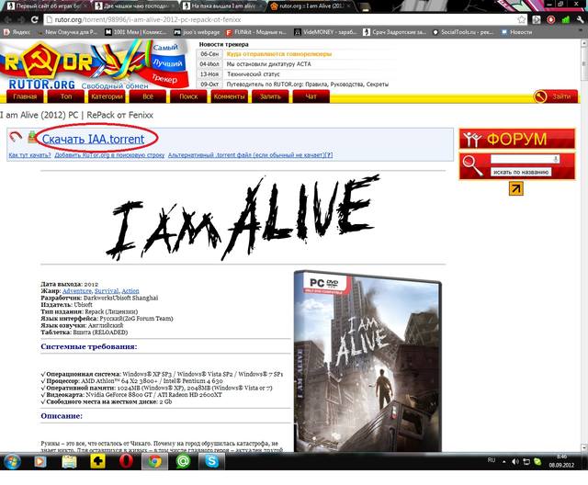Click the Windows Start button
Viewport: 588px width, 485px height.
tap(14, 463)
